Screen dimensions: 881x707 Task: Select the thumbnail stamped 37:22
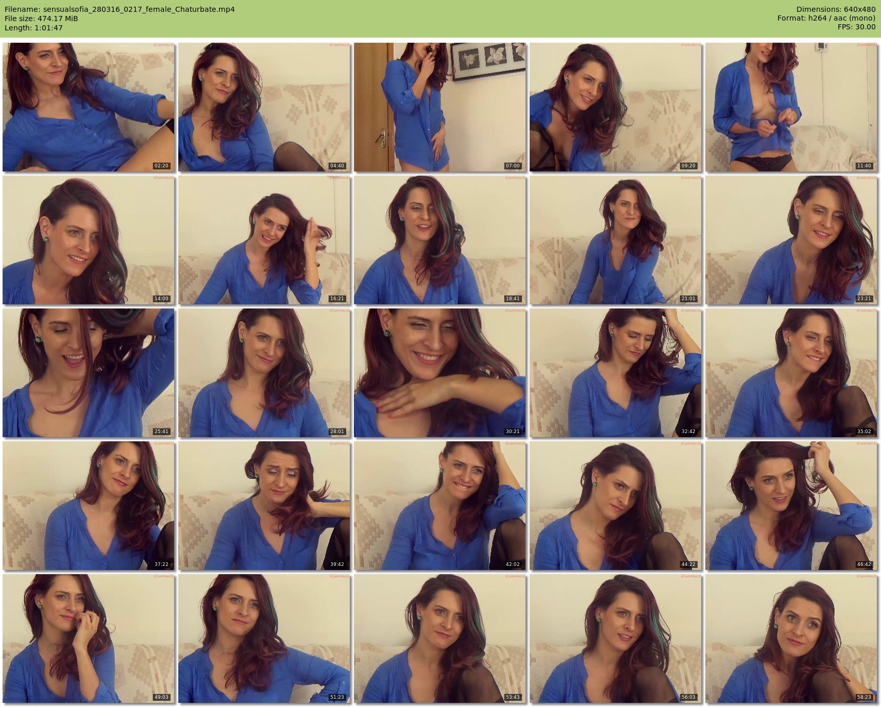point(89,506)
